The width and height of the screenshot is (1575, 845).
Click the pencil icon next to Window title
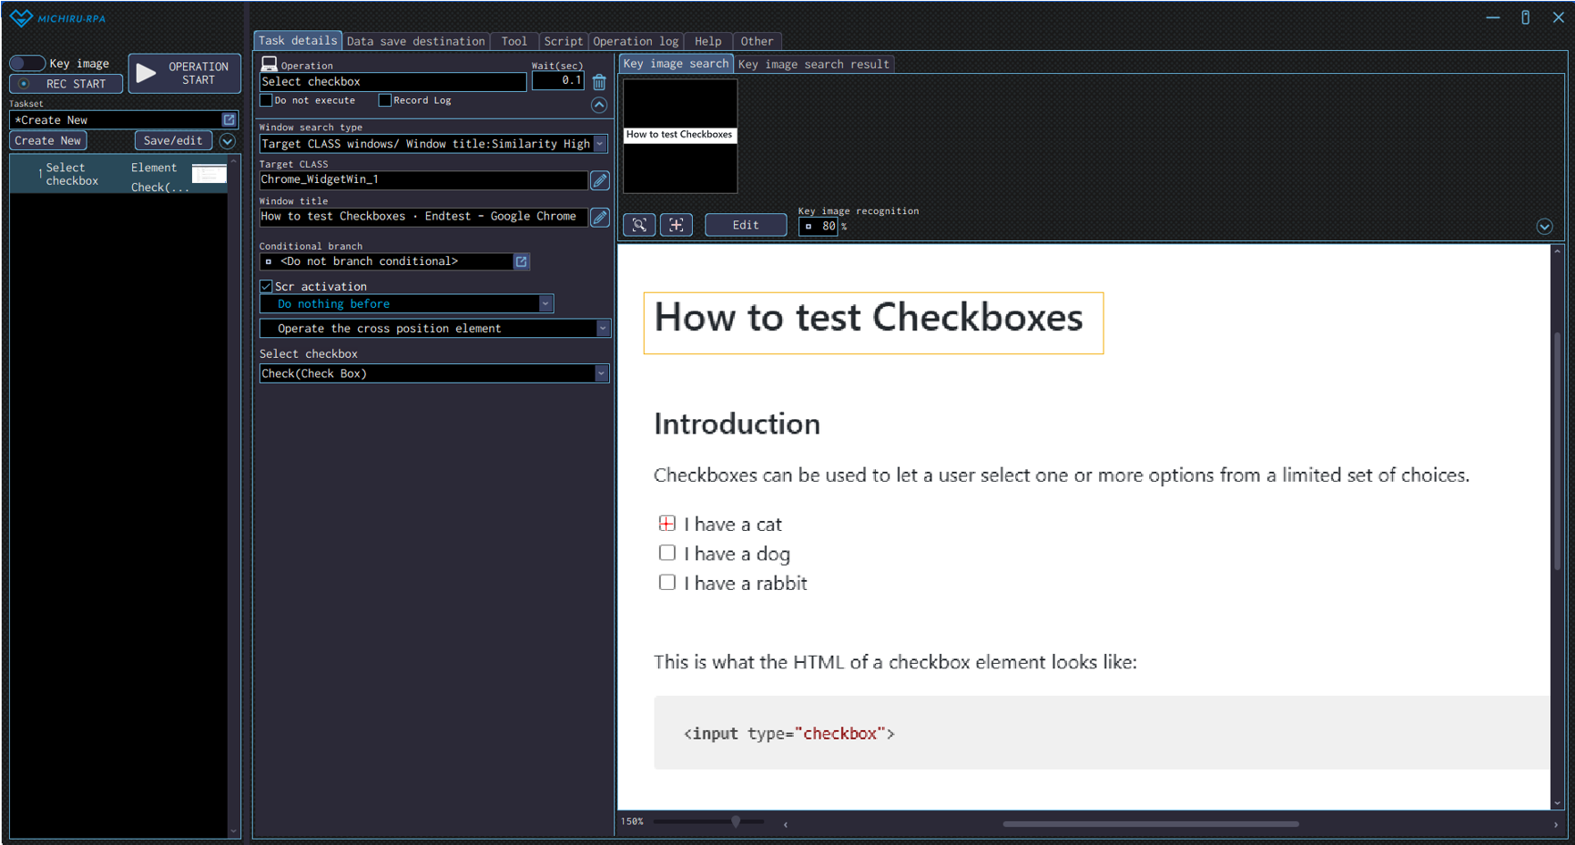click(x=600, y=217)
